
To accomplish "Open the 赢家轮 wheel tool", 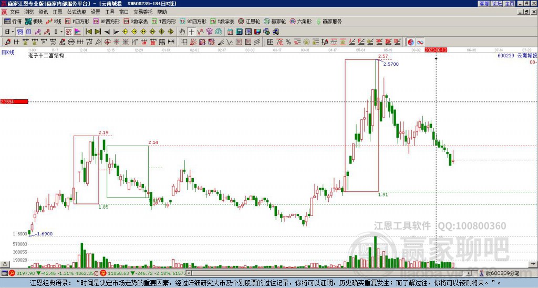I will pyautogui.click(x=275, y=21).
